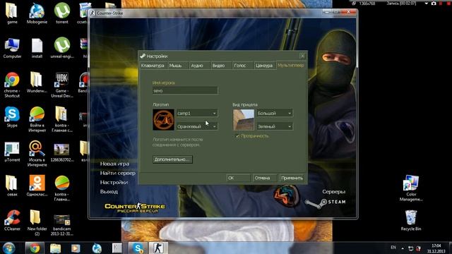Click the Дополнительно... button
Screen dimensions: 452x254
pyautogui.click(x=172, y=159)
